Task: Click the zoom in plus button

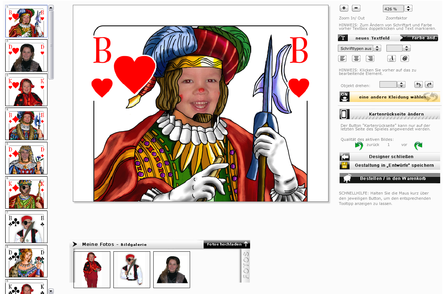Action: 344,8
